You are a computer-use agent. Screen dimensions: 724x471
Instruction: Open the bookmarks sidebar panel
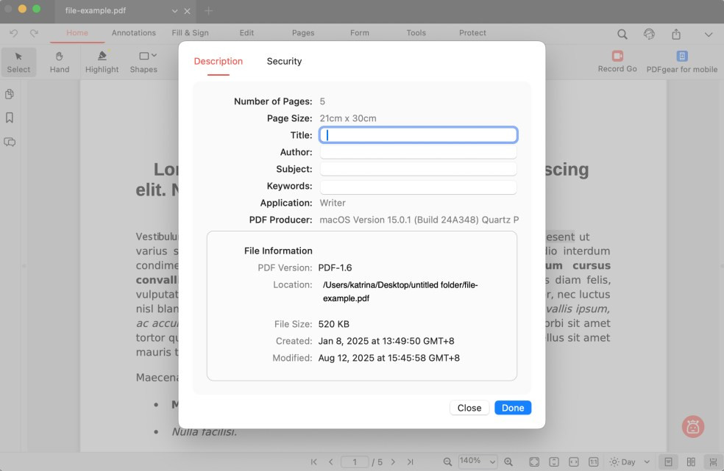coord(10,118)
